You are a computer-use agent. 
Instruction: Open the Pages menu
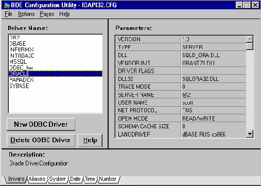coord(47,14)
